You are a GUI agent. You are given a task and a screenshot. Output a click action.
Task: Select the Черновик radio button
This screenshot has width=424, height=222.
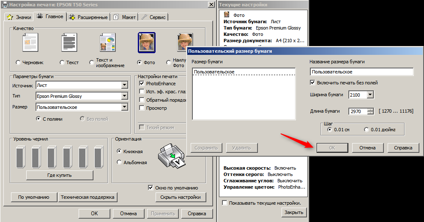tap(18, 62)
